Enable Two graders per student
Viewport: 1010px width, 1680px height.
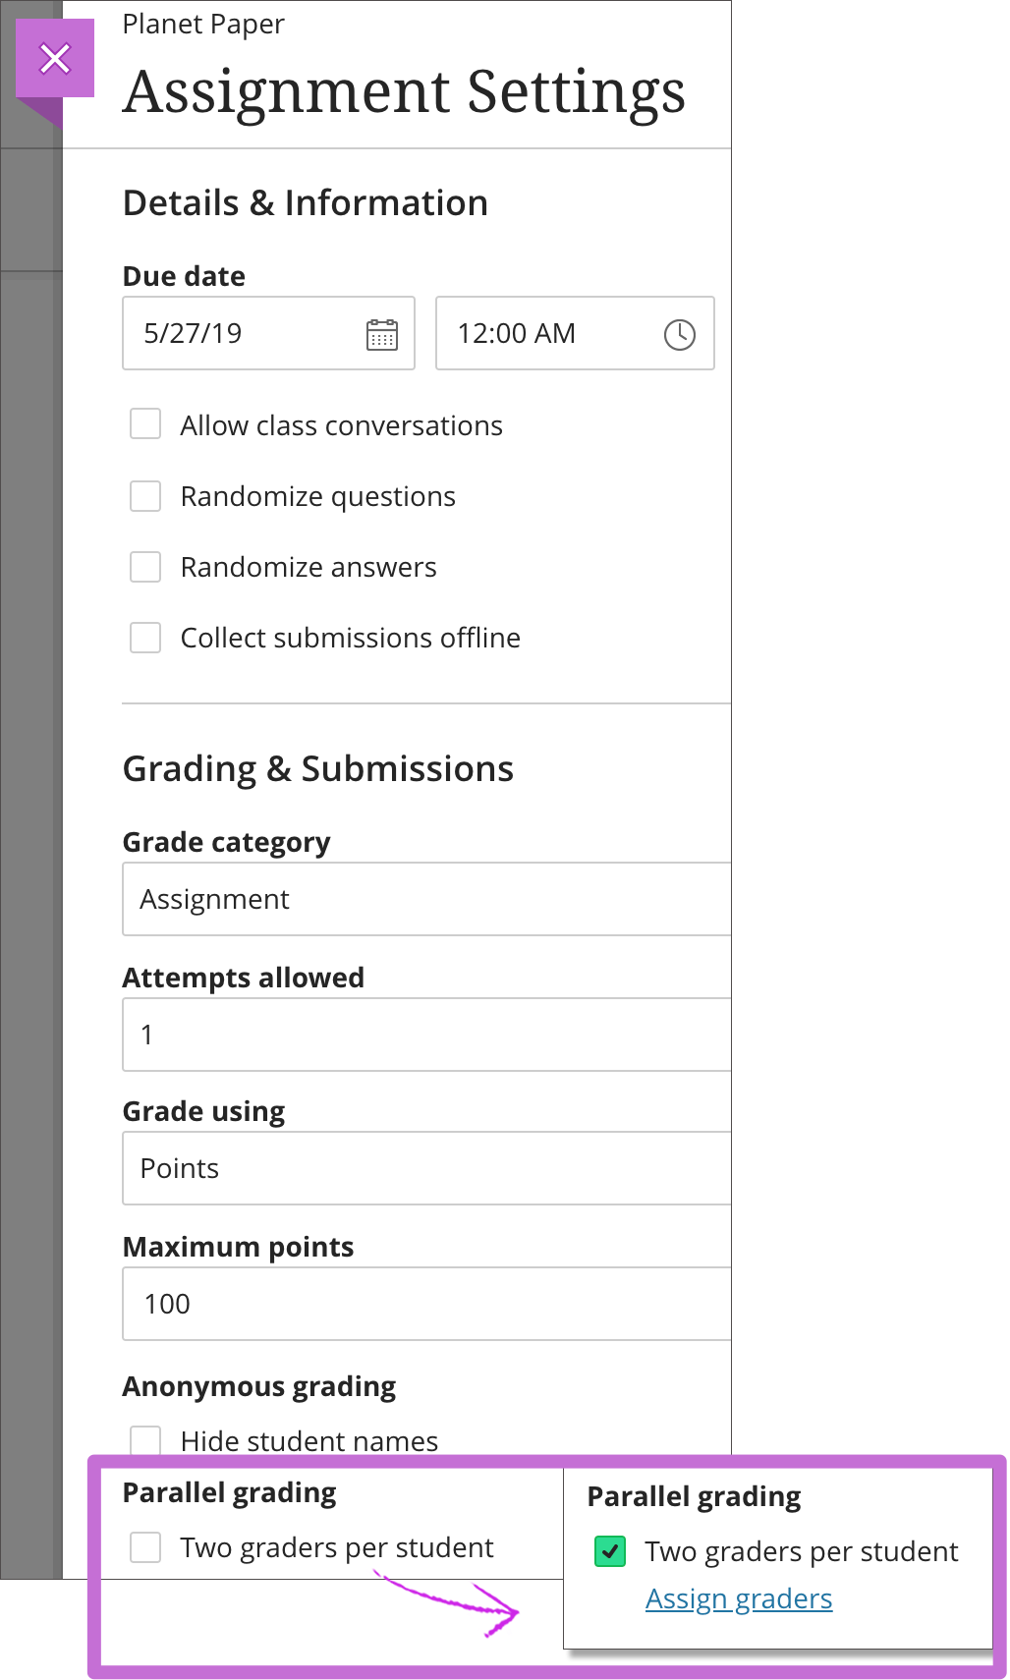pyautogui.click(x=144, y=1546)
